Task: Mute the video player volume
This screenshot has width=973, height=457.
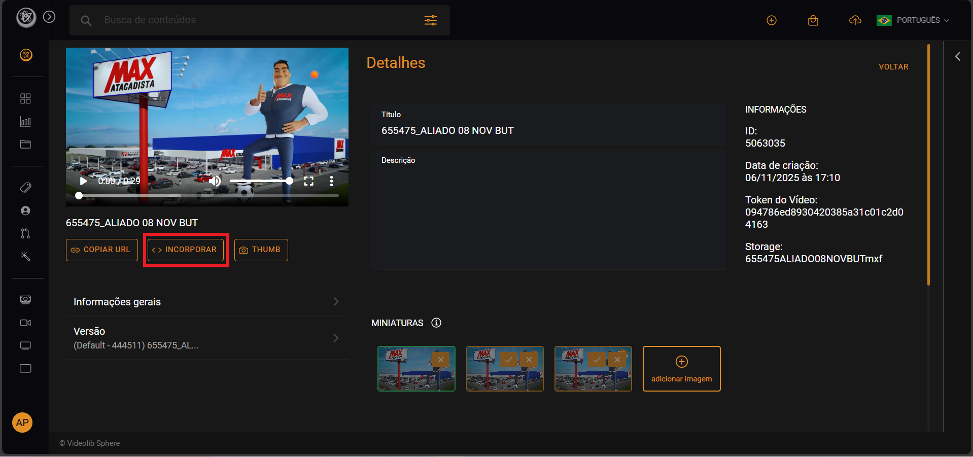Action: pos(215,181)
